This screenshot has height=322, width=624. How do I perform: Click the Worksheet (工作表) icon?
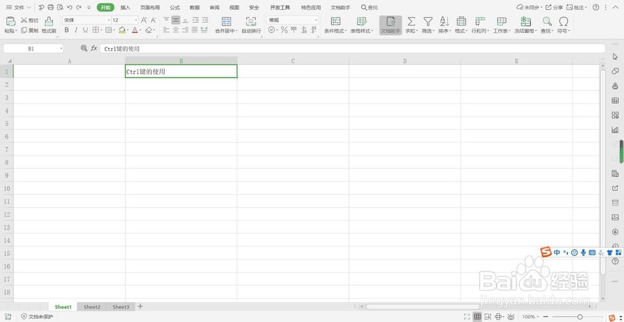(502, 21)
